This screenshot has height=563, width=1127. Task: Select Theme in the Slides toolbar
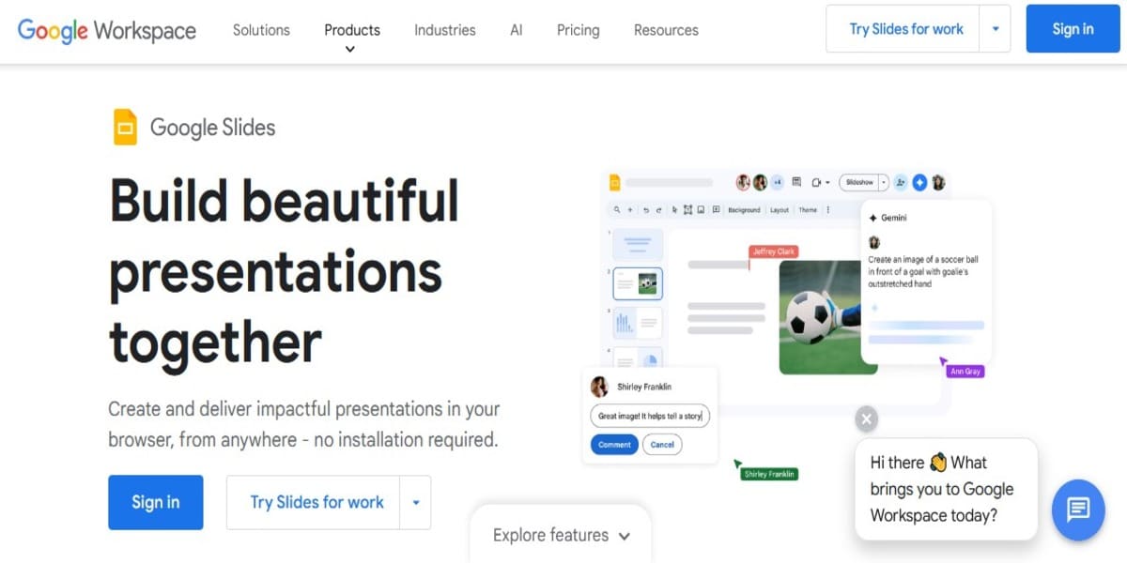click(x=808, y=209)
